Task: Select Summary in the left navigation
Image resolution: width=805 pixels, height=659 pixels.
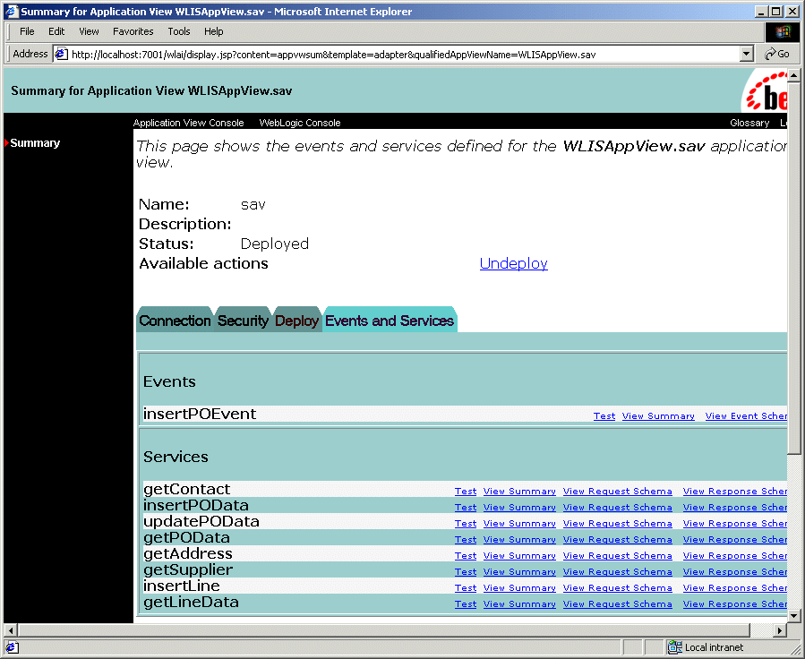Action: [35, 142]
